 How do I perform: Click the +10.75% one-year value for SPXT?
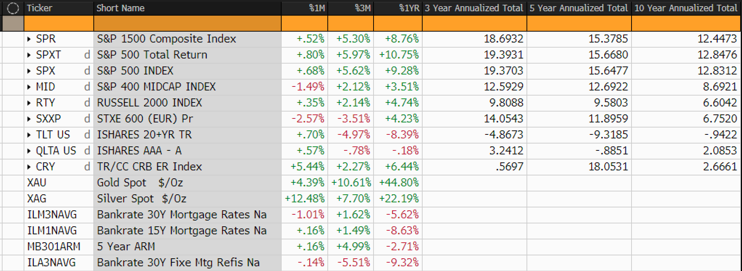pos(399,55)
